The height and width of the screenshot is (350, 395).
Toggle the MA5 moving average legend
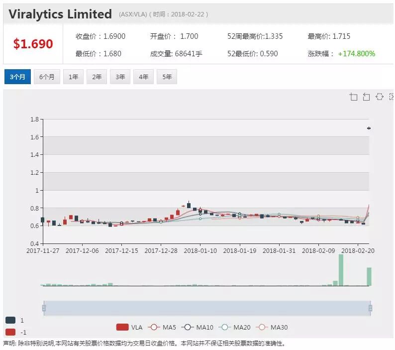pyautogui.click(x=162, y=327)
